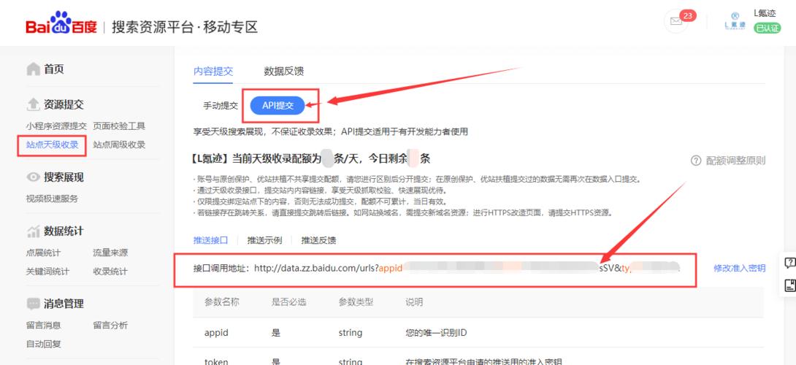This screenshot has width=796, height=365.
Task: Open 站点周级收录 in the sidebar
Action: tap(119, 145)
